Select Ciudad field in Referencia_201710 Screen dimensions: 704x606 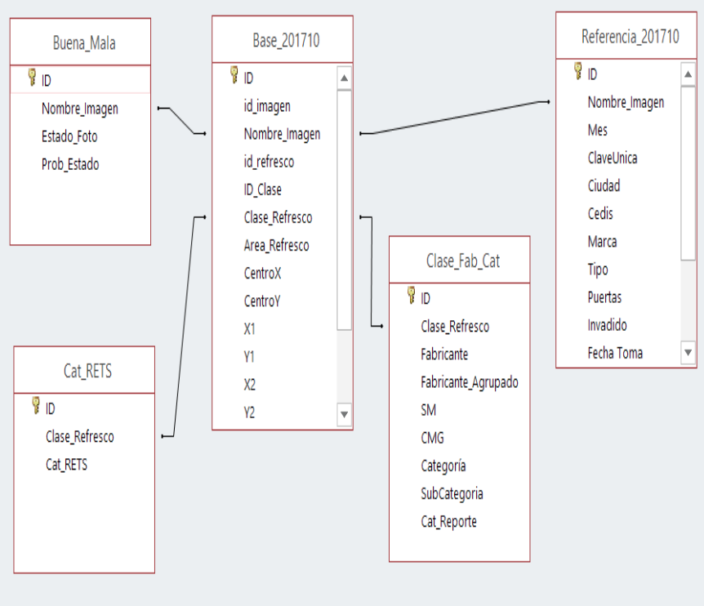click(x=604, y=186)
